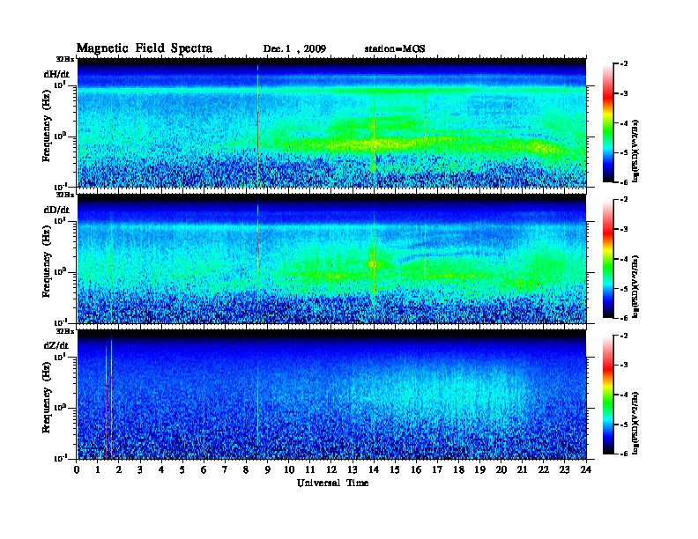
Task: Click the -2 value on the dH/dt color scale
Action: pyautogui.click(x=624, y=64)
